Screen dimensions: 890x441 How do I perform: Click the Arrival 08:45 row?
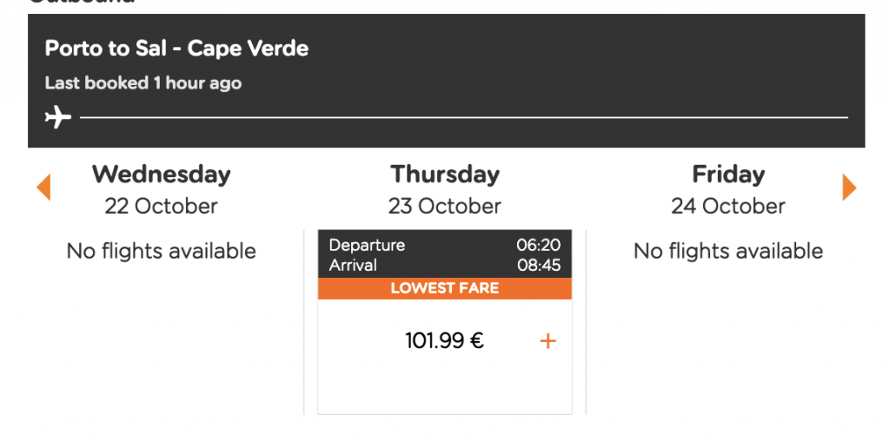(x=444, y=265)
